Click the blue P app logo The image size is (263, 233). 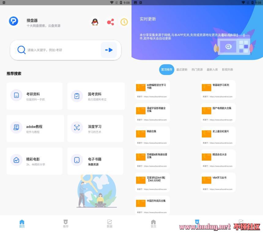(x=13, y=21)
